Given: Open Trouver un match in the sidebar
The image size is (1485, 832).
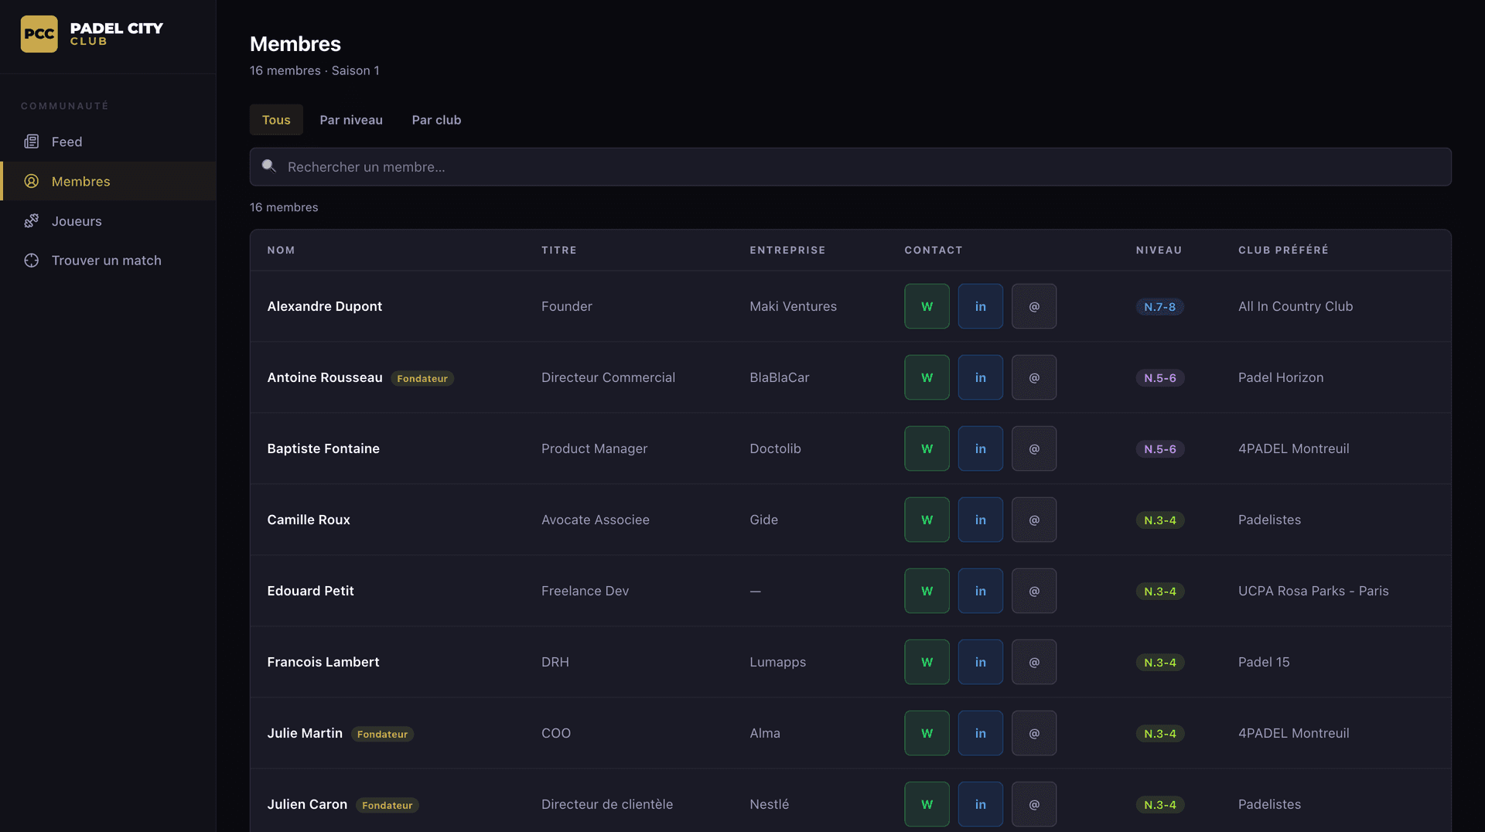Looking at the screenshot, I should coord(108,261).
